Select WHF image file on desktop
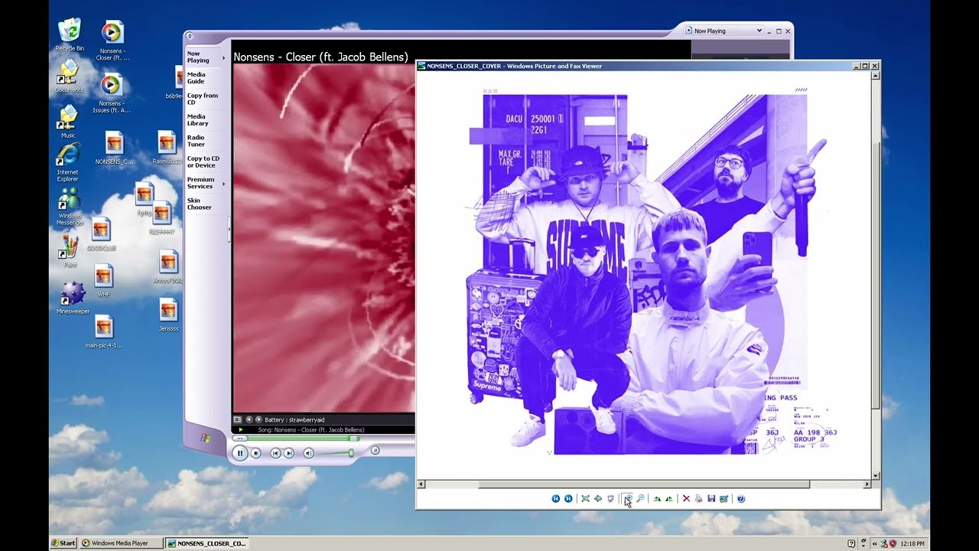Viewport: 979px width, 551px height. 104,281
